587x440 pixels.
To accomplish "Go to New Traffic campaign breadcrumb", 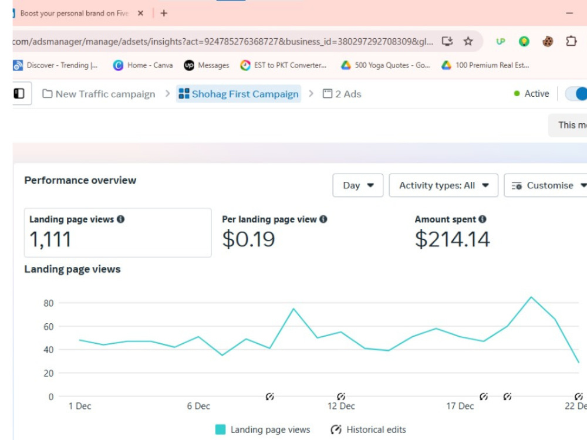I will click(x=99, y=93).
